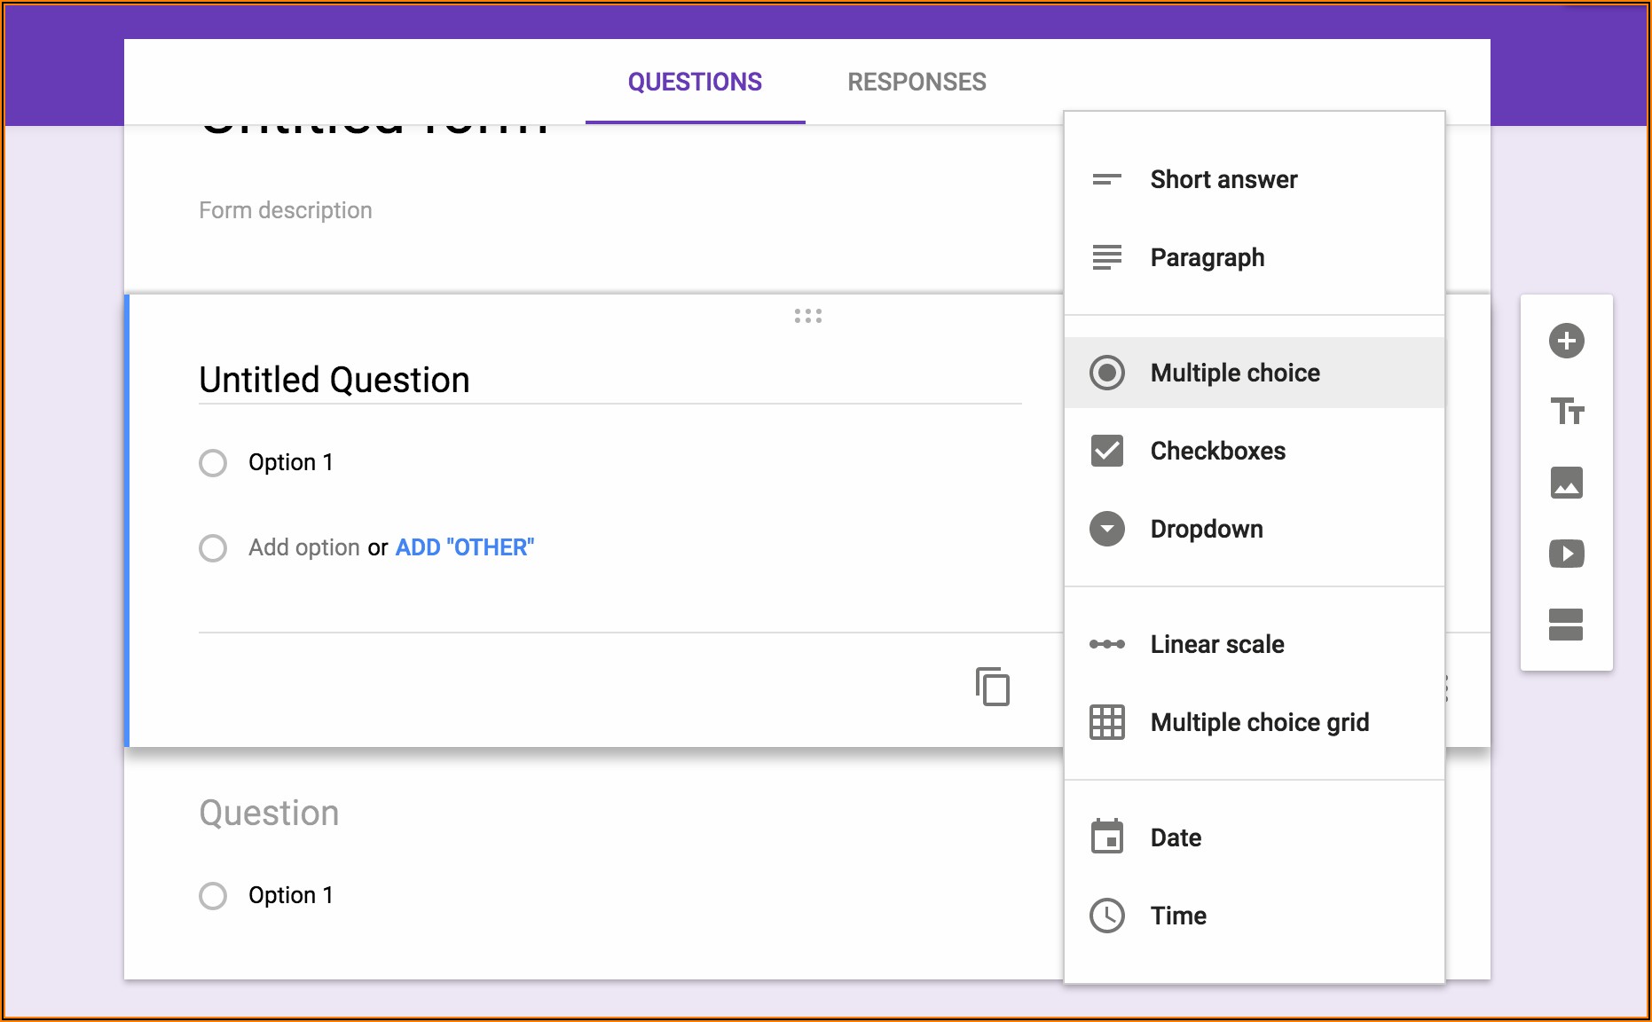The width and height of the screenshot is (1652, 1022).
Task: Switch to the Responses tab
Action: tap(916, 82)
